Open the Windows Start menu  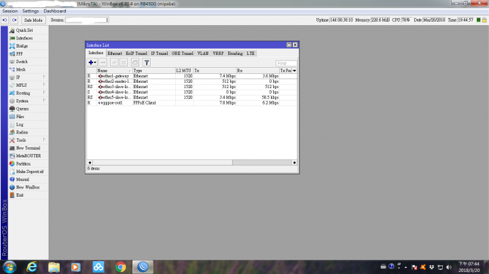tap(10, 267)
